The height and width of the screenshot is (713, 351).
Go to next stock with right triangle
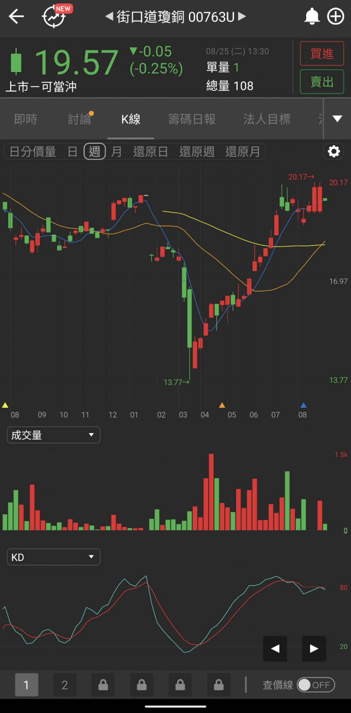pos(242,16)
